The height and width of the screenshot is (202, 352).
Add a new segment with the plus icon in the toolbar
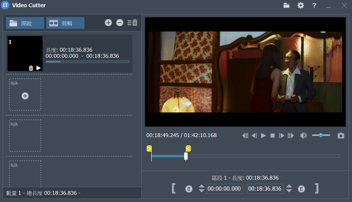[108, 23]
